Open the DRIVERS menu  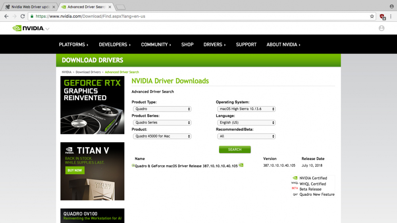[214, 45]
